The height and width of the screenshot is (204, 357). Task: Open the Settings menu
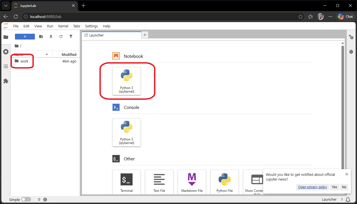91,26
